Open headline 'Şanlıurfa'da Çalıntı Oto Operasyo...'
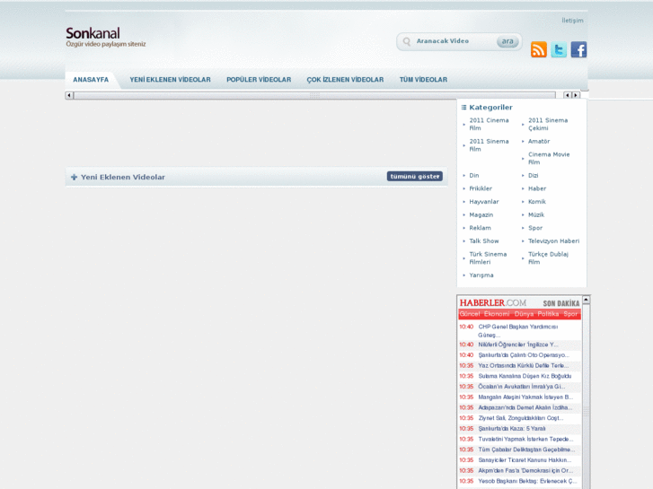653x489 pixels. pos(524,355)
